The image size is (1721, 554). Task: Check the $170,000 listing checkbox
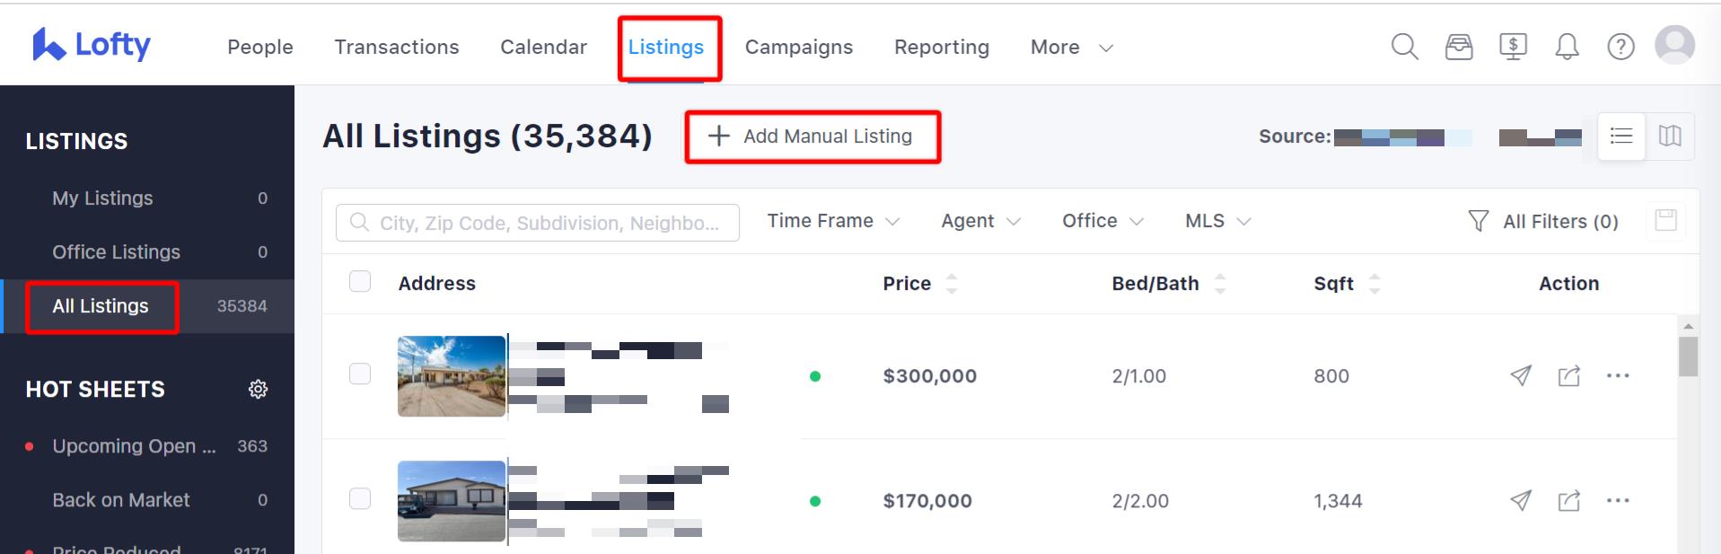(360, 499)
